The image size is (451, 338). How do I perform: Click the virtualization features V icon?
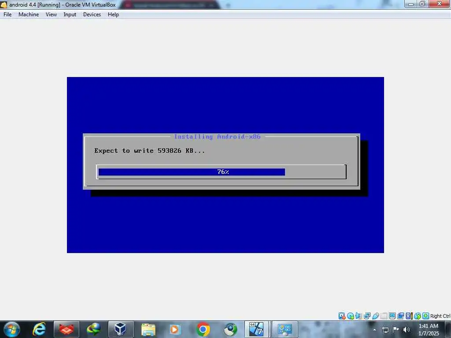click(409, 316)
